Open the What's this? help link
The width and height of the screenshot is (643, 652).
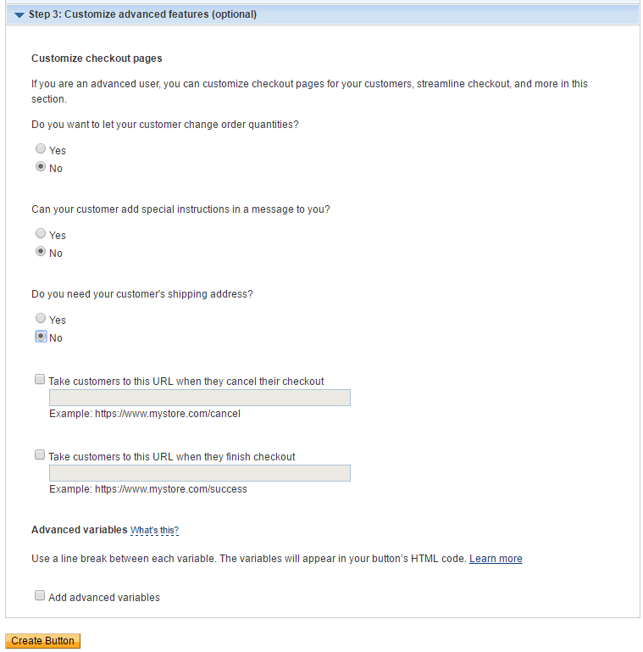pyautogui.click(x=154, y=530)
